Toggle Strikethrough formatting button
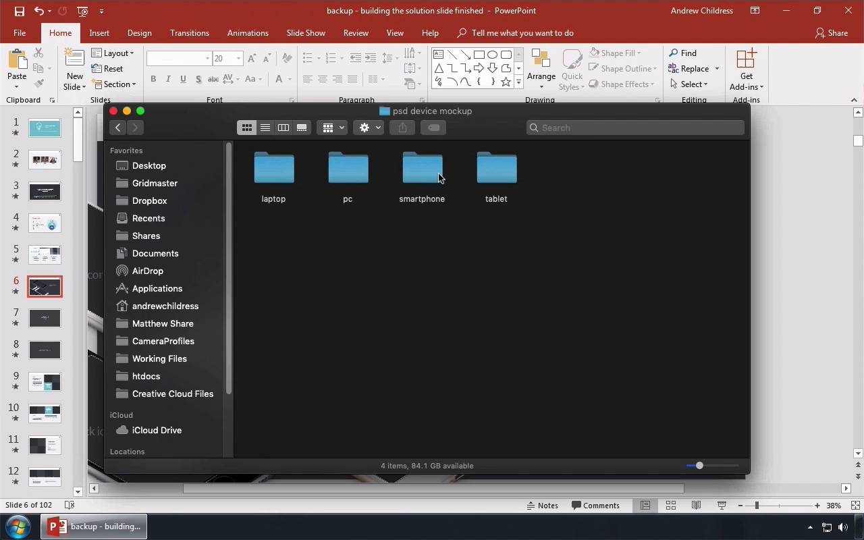This screenshot has width=864, height=540. [213, 79]
